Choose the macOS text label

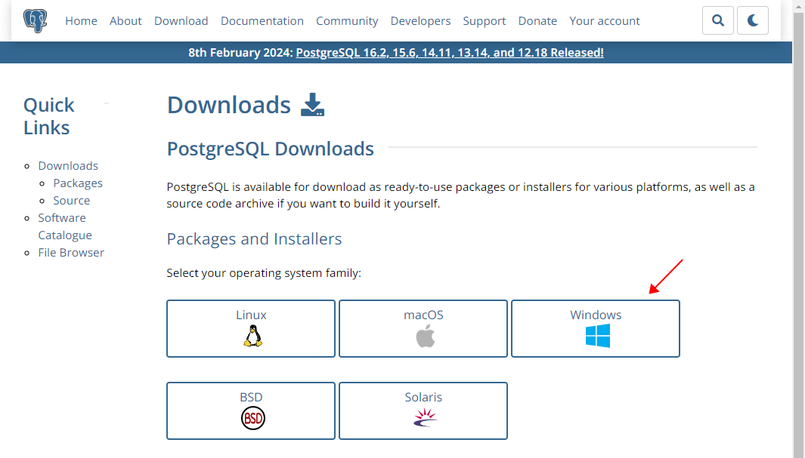click(x=423, y=315)
